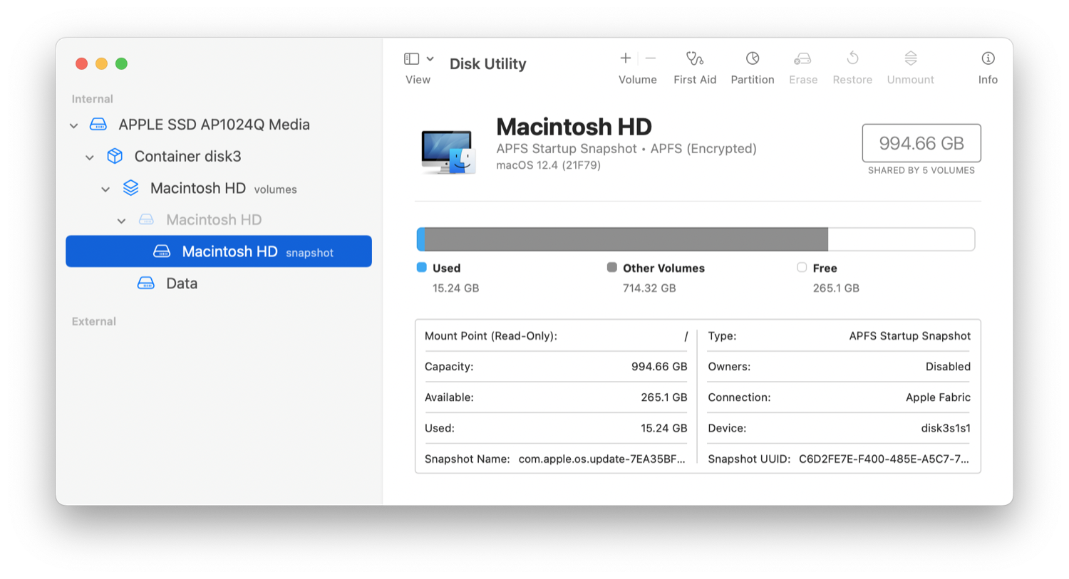Open the Info circle icon

pos(988,58)
